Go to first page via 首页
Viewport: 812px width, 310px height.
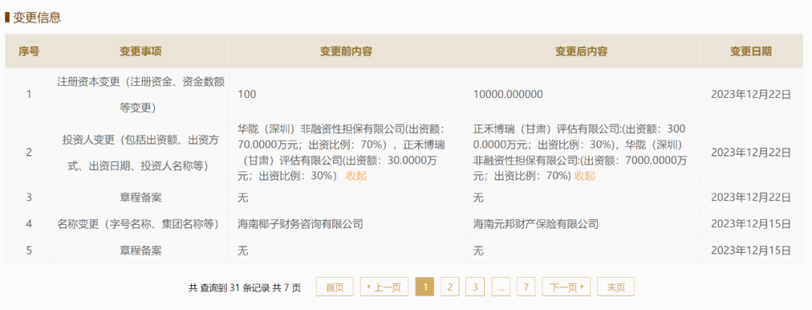pyautogui.click(x=335, y=287)
